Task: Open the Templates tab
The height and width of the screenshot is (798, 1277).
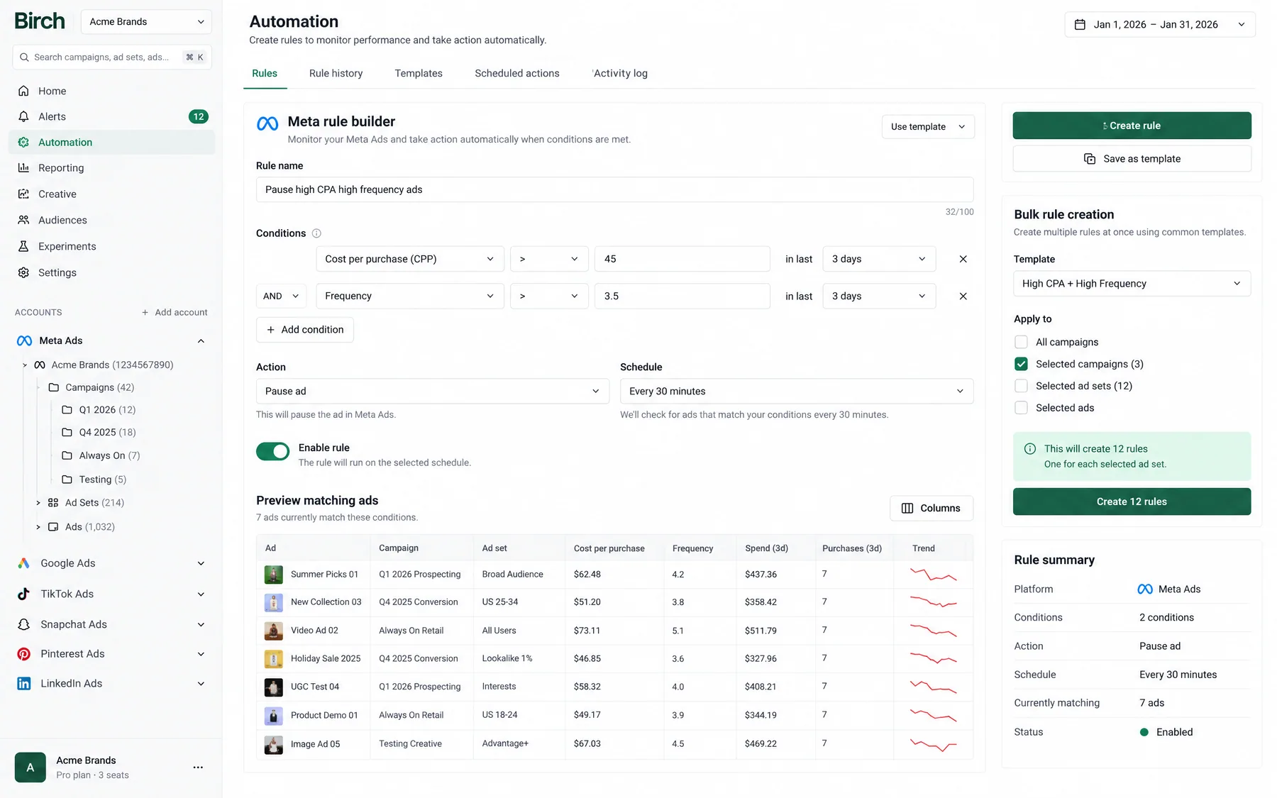Action: point(419,73)
